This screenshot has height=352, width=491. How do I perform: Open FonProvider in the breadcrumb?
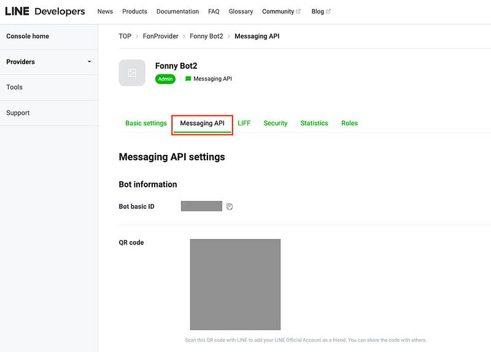[x=160, y=36]
